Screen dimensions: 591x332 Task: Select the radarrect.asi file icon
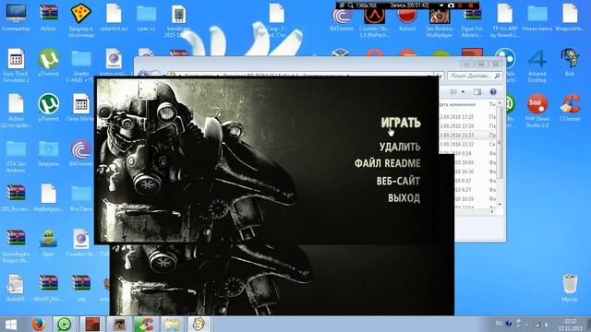tap(114, 18)
